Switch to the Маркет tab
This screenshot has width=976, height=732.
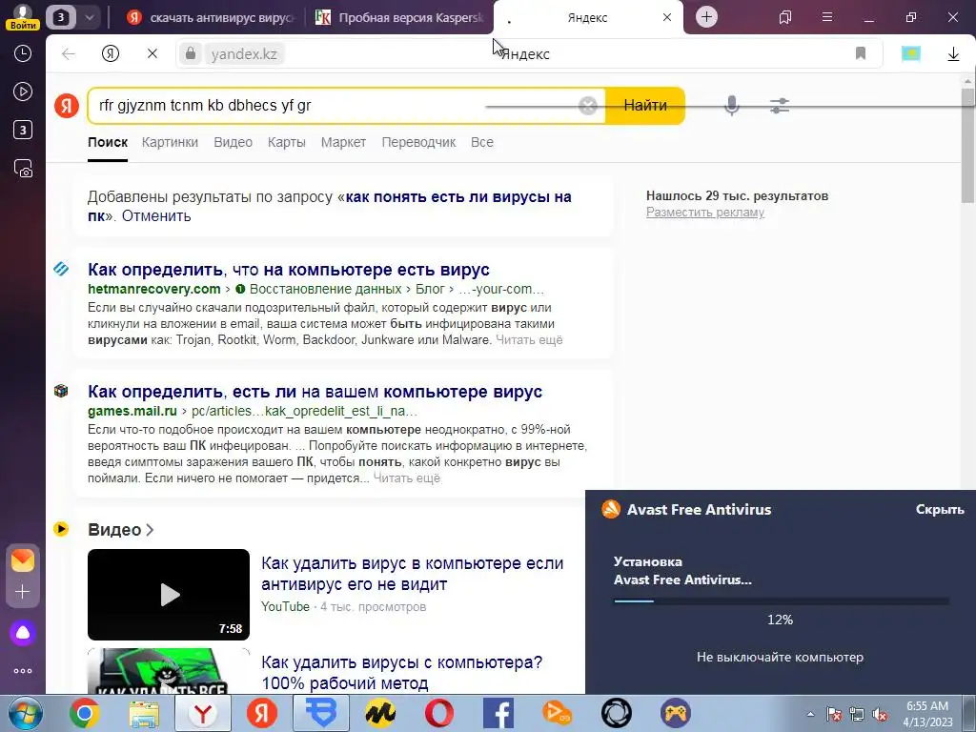(x=343, y=142)
